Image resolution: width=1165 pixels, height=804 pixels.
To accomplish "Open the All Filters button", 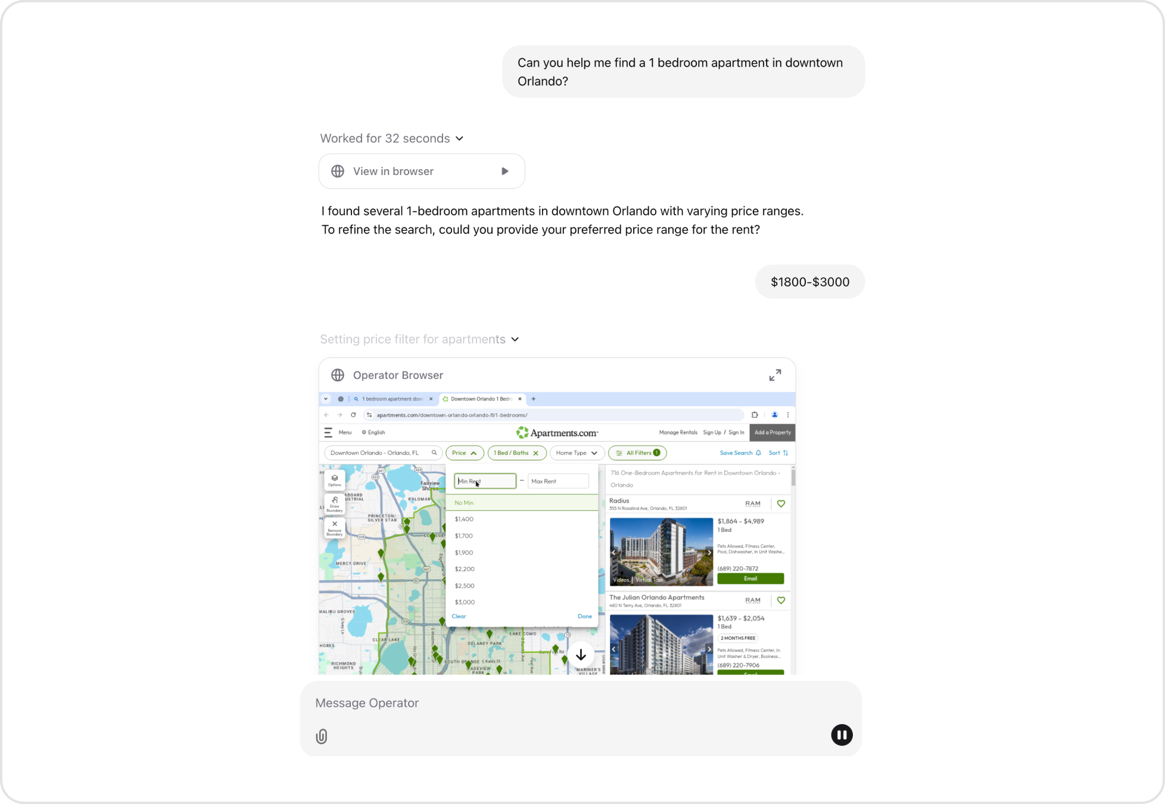I will (637, 453).
